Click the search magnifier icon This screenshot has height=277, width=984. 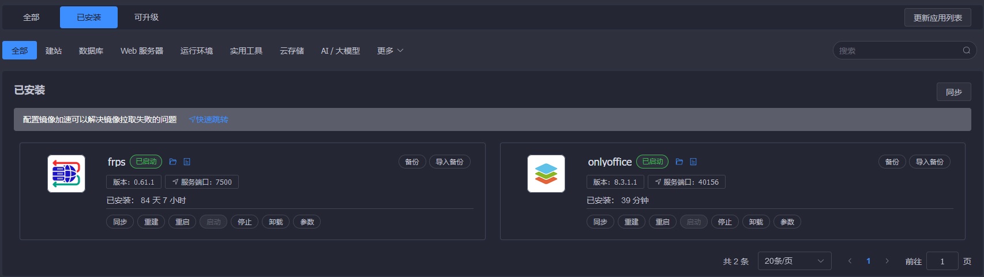[966, 51]
